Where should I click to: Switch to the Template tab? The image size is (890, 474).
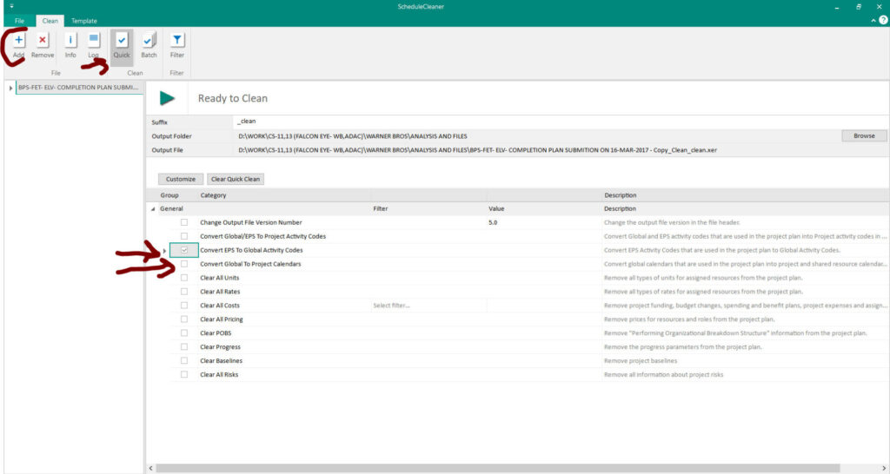(84, 21)
